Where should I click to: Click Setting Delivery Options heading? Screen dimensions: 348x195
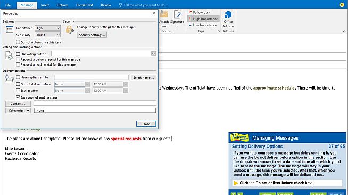[257, 147]
